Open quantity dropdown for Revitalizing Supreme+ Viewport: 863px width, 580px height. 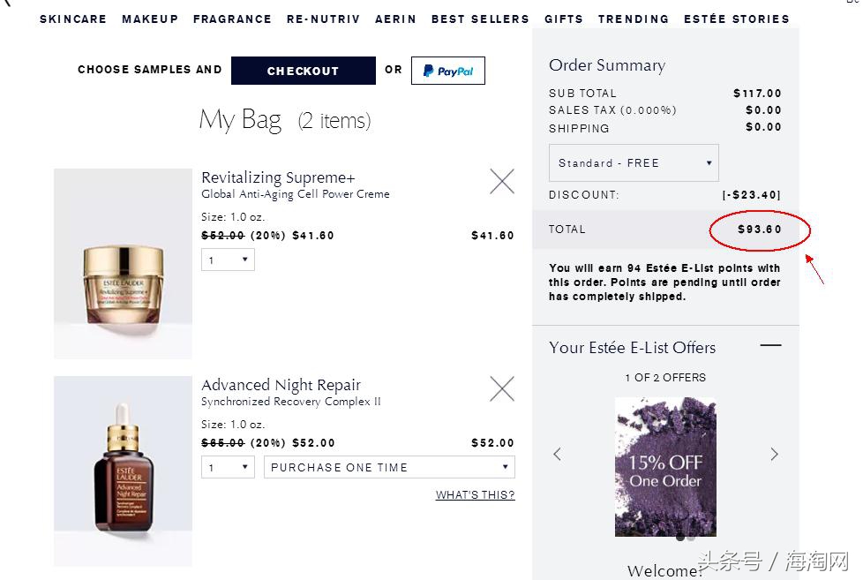tap(228, 260)
